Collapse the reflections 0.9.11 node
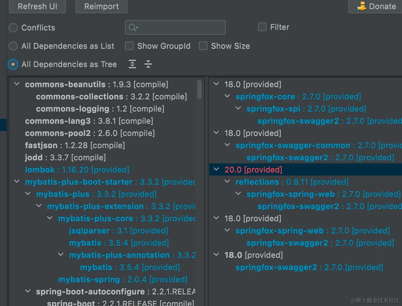The height and width of the screenshot is (306, 402). [227, 181]
